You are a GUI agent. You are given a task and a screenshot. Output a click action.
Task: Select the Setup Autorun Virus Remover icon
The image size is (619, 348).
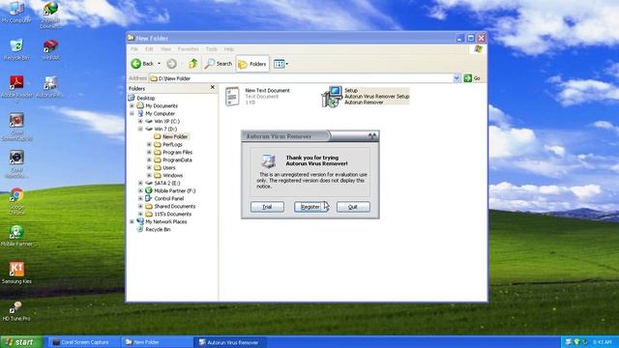332,97
